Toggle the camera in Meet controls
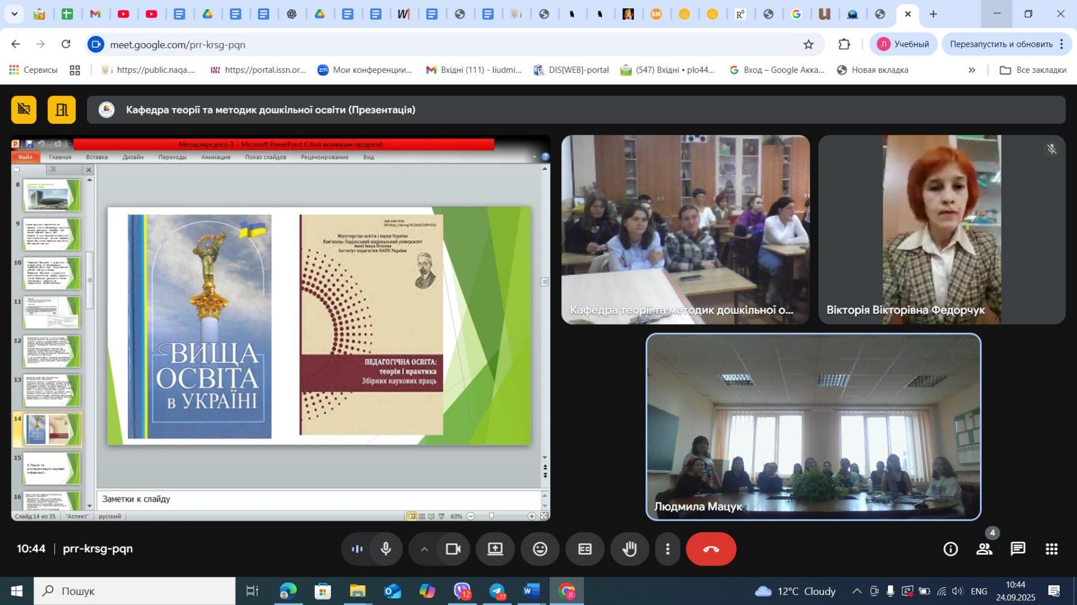Image resolution: width=1077 pixels, height=605 pixels. pyautogui.click(x=453, y=549)
